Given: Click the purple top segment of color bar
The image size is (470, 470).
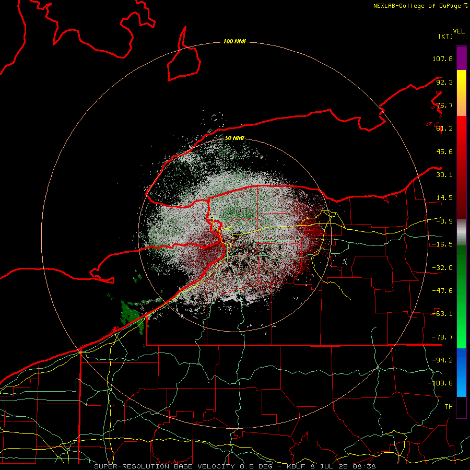Looking at the screenshot, I should (x=461, y=58).
